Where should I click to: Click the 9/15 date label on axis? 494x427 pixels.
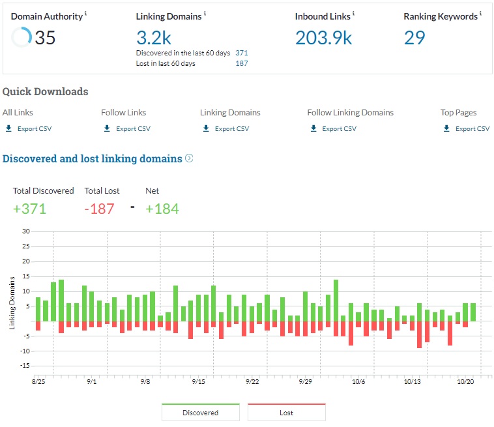point(199,381)
